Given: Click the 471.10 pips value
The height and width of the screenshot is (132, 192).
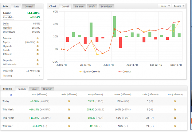Looking at the screenshot, I should coord(93,126).
